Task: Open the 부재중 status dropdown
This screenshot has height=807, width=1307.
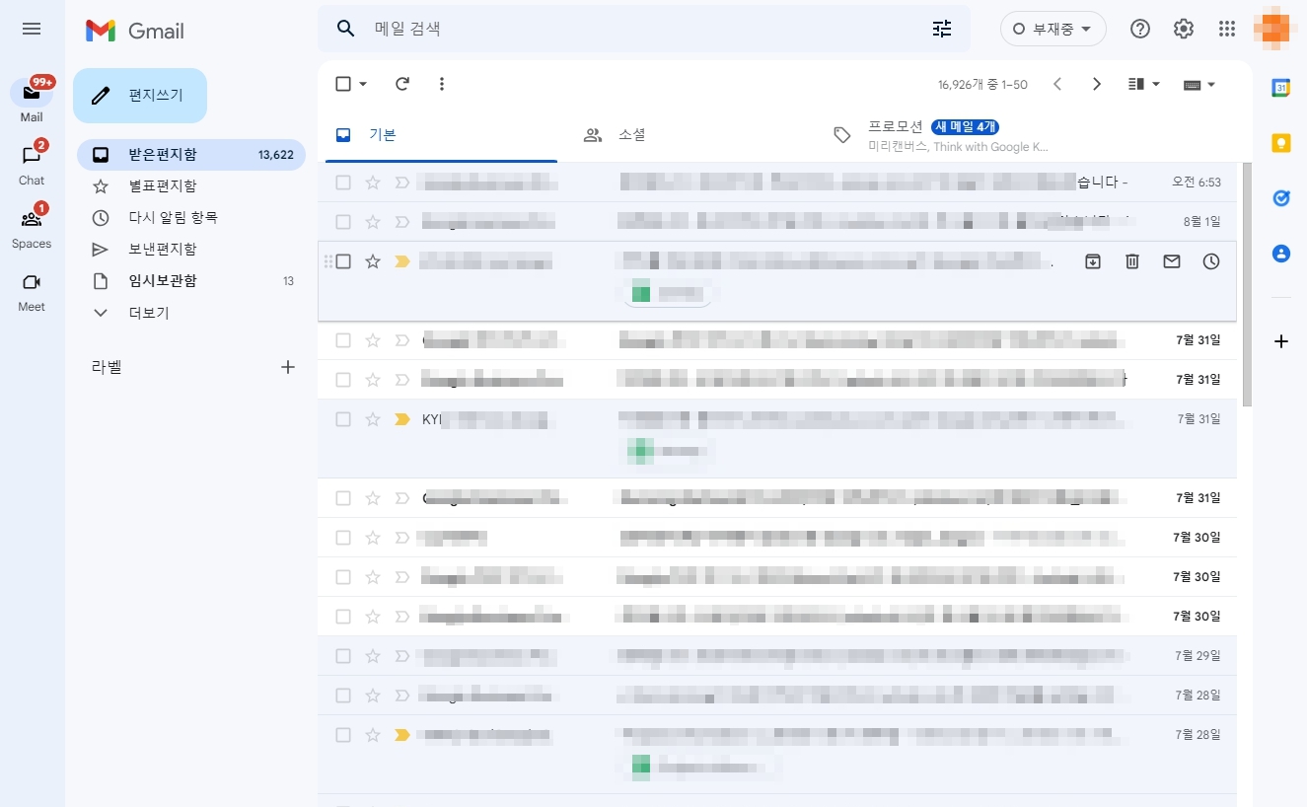Action: pyautogui.click(x=1053, y=29)
